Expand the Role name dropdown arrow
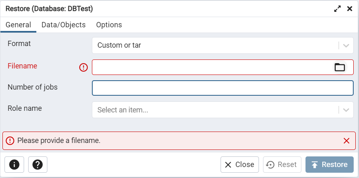The height and width of the screenshot is (178, 359). (x=347, y=110)
